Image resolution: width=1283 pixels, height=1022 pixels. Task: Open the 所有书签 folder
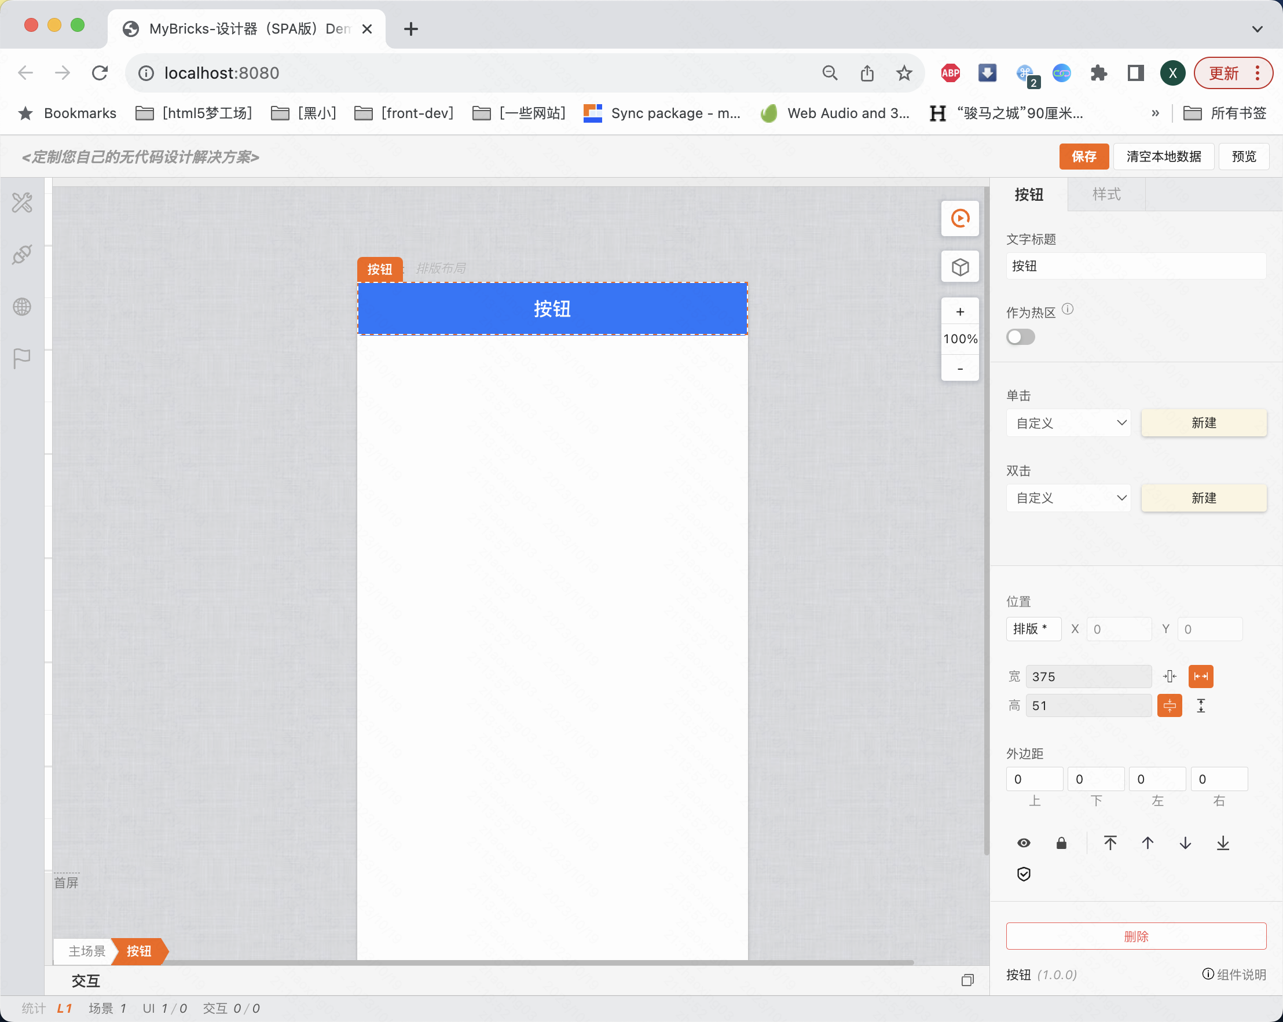click(1225, 113)
